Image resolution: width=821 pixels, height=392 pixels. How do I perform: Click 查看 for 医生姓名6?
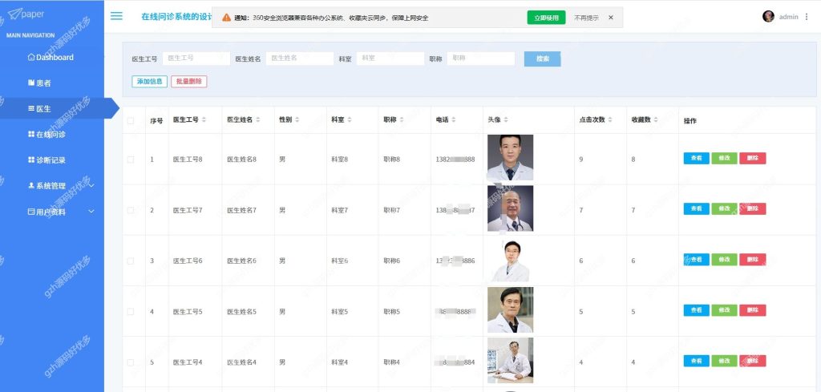pos(697,260)
